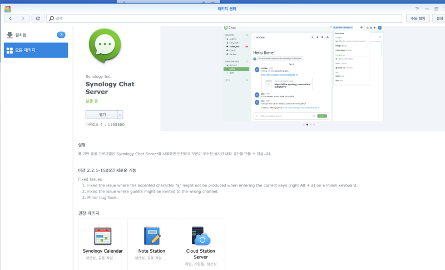
Task: Refresh the package list
Action: coord(38,18)
